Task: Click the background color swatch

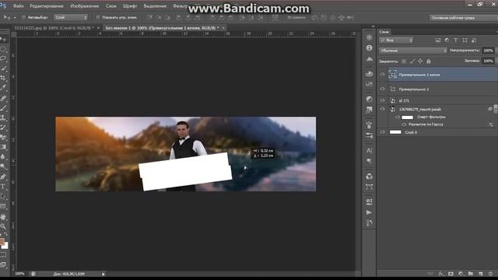Action: tap(5, 245)
